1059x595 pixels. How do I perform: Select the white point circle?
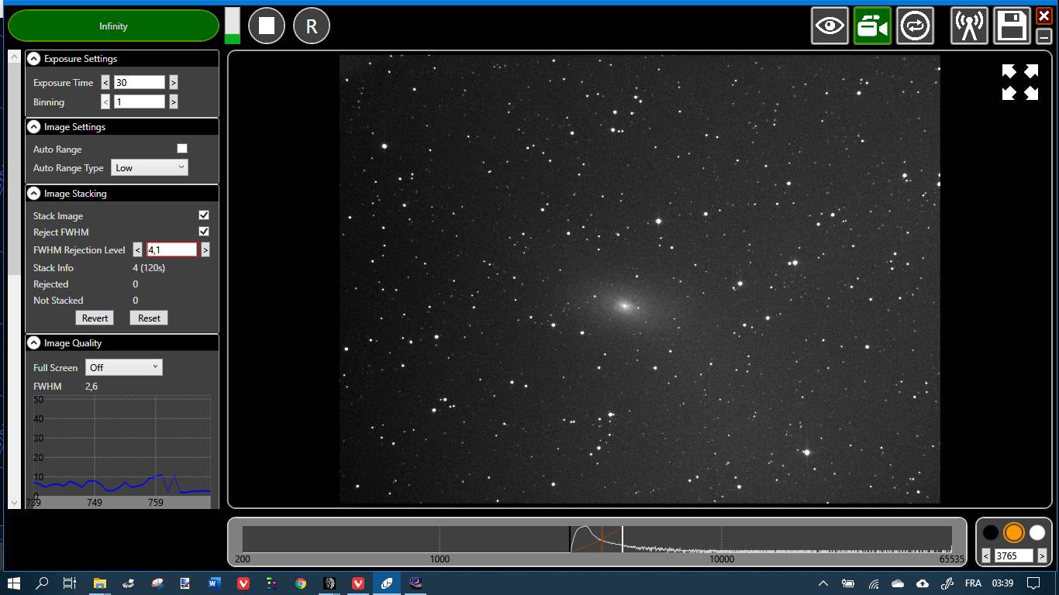(x=1037, y=532)
